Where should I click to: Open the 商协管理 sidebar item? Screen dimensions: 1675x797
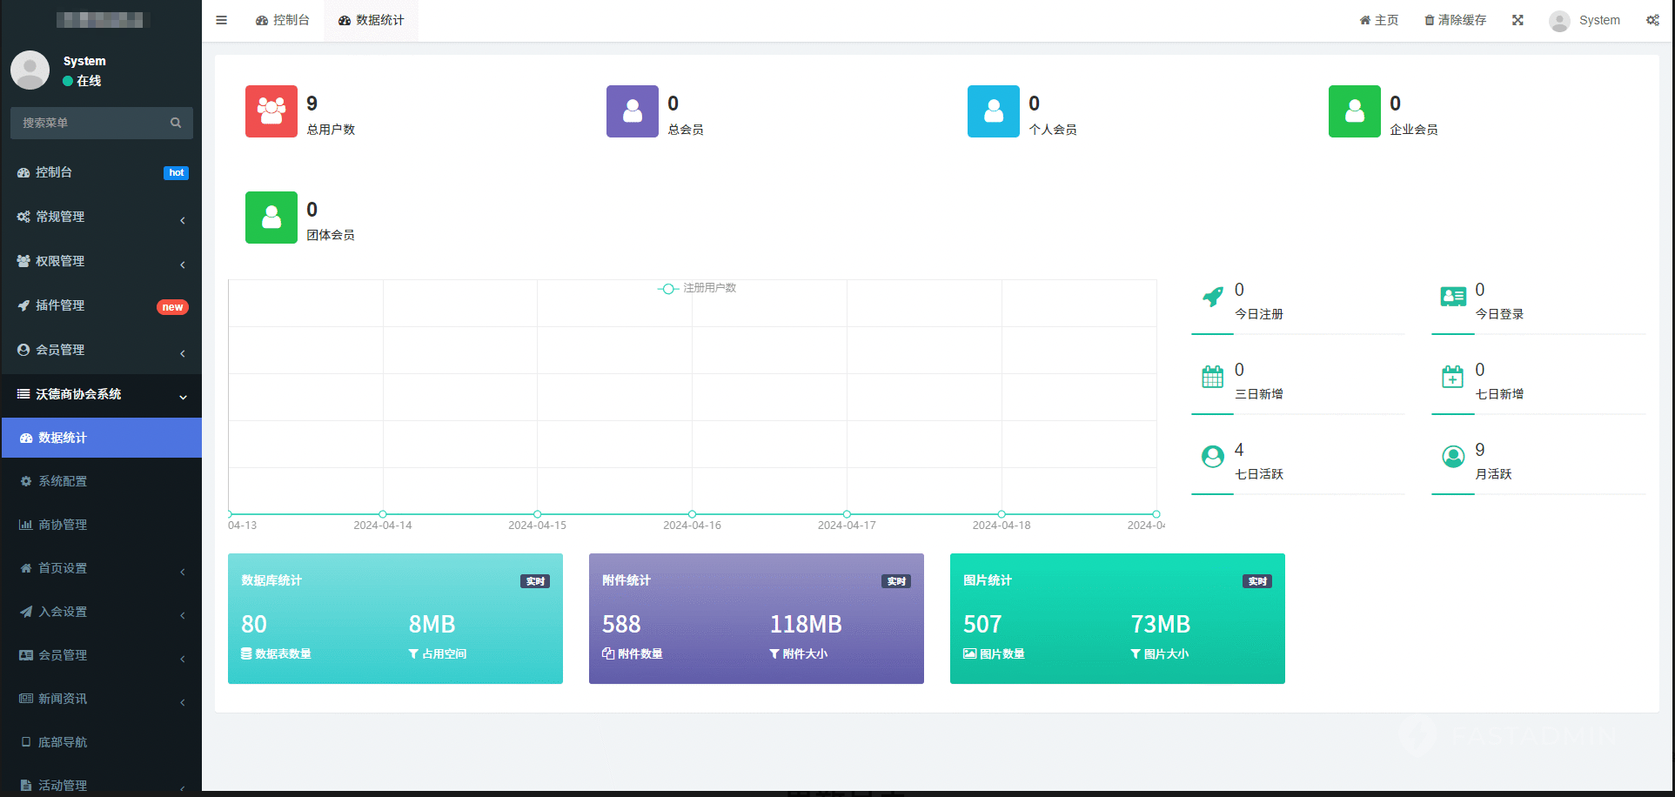[63, 525]
